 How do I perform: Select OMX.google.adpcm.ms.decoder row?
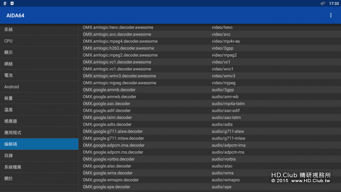[212, 152]
